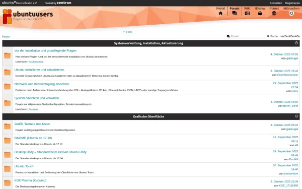Click the via DuckDuckGo search option
The width and height of the screenshot is (302, 189).
coord(290,36)
